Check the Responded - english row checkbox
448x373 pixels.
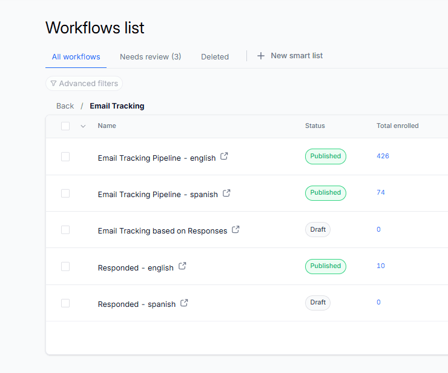[65, 266]
